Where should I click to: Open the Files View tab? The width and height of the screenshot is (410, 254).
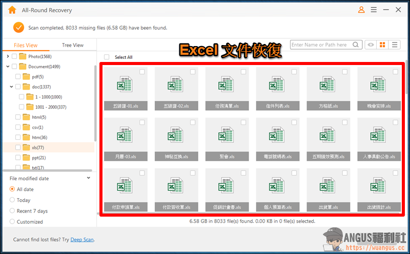pos(26,45)
